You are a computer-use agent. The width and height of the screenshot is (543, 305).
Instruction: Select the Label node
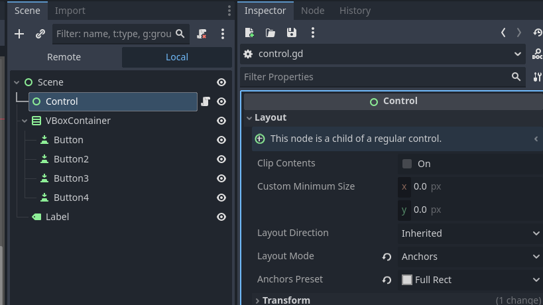point(58,217)
